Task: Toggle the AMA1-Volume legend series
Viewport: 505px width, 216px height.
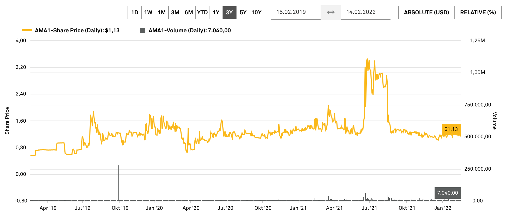Action: [x=189, y=31]
